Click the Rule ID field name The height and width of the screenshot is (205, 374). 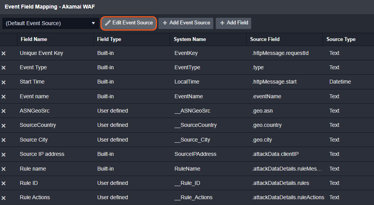tap(29, 183)
